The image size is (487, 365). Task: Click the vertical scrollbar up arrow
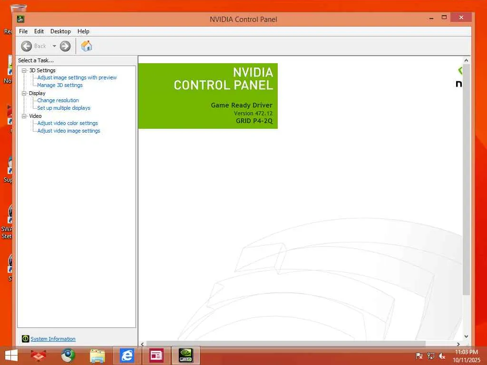466,60
